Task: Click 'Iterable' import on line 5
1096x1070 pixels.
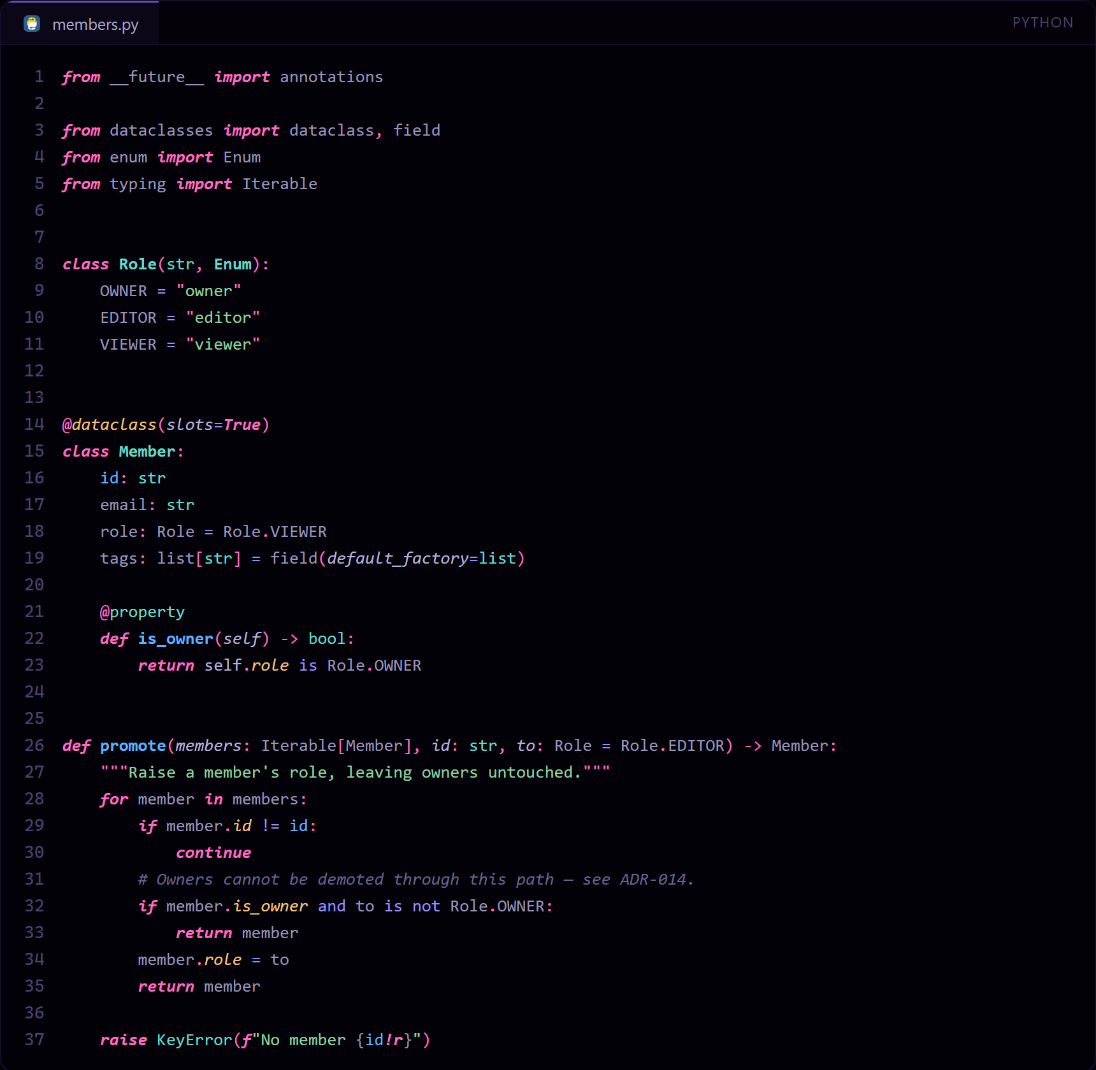Action: click(279, 184)
